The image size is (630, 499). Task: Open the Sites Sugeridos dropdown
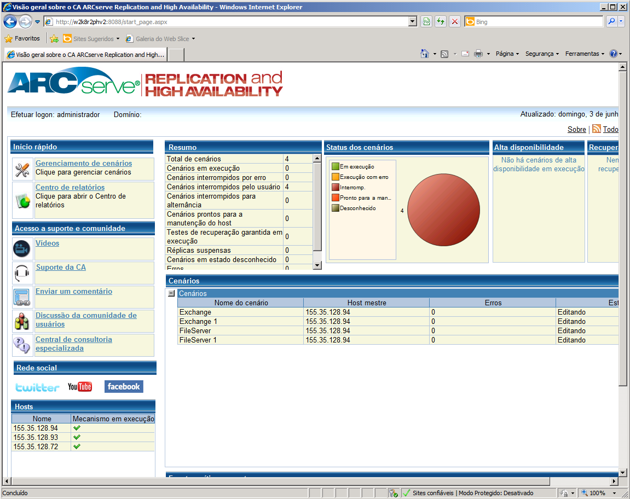click(118, 39)
